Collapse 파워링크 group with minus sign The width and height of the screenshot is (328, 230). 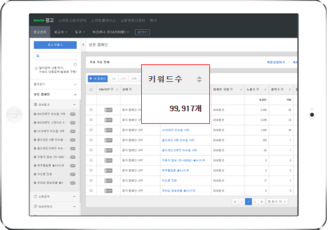74,104
